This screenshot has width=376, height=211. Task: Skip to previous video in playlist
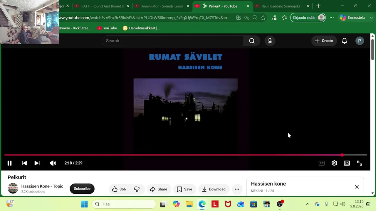pos(24,163)
